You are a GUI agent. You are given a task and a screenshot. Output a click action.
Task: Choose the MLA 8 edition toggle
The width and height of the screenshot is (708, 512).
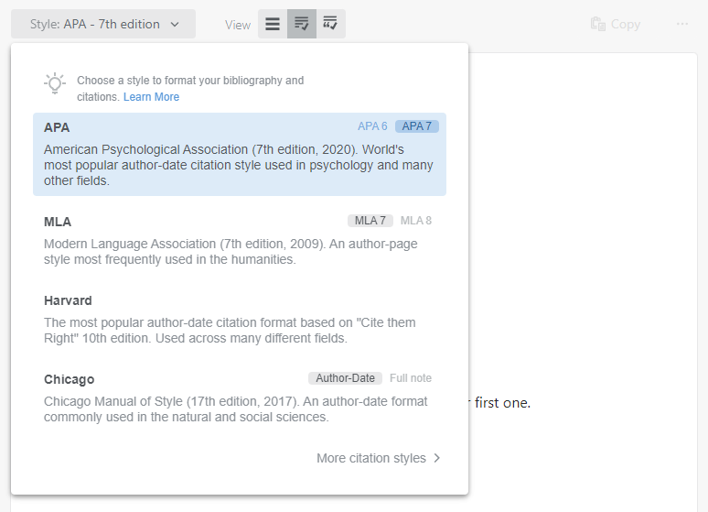click(x=416, y=221)
